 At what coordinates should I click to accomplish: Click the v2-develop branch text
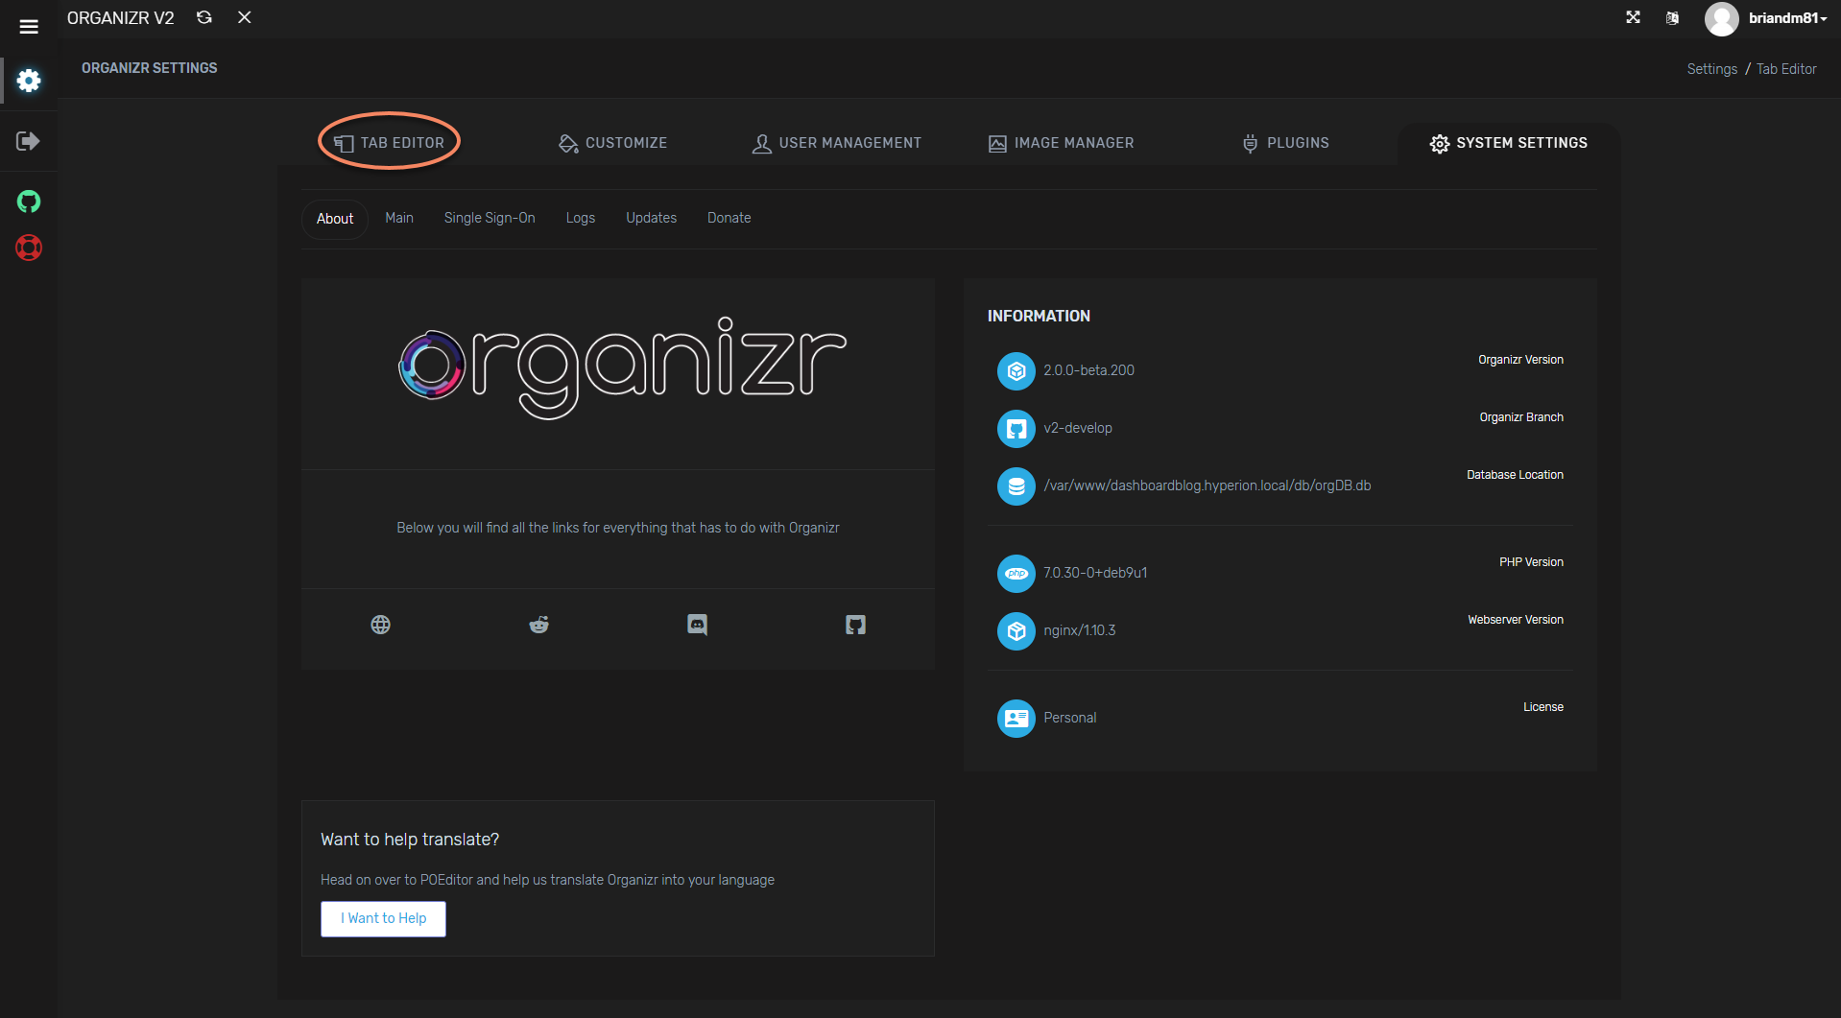(x=1077, y=428)
